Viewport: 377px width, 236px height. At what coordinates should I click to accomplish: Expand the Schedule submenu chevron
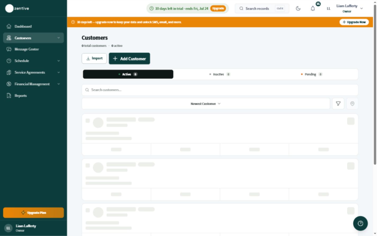(x=58, y=61)
